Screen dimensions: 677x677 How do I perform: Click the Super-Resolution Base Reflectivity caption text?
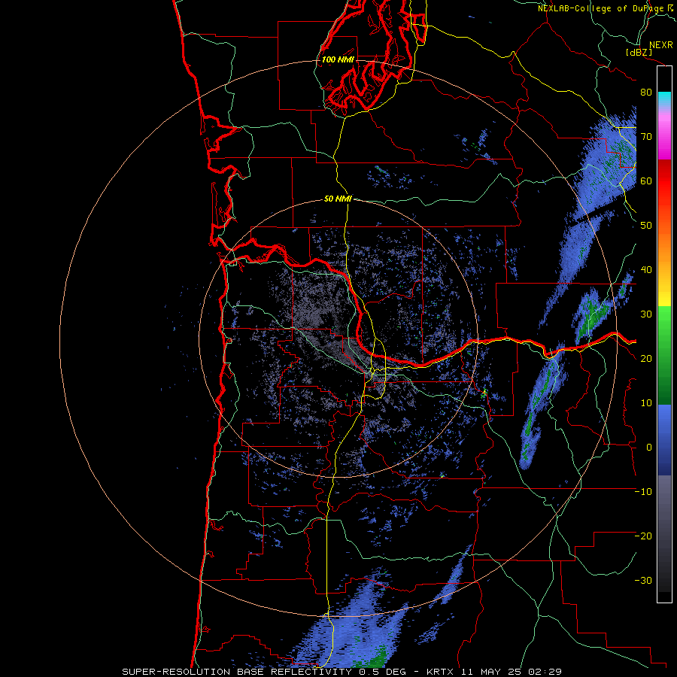tap(237, 672)
